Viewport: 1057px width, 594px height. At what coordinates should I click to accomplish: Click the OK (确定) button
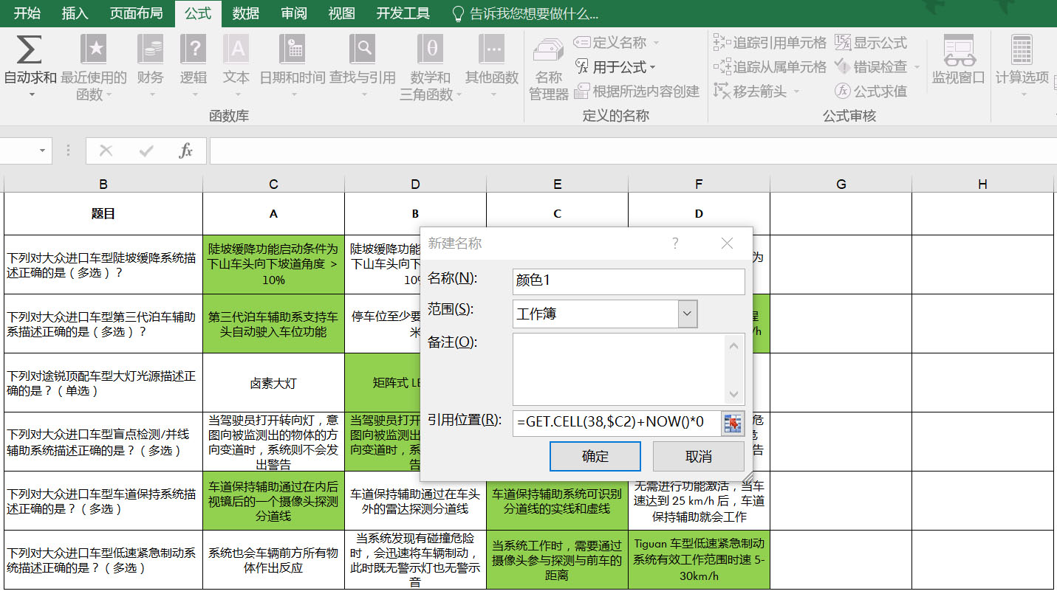pyautogui.click(x=595, y=457)
